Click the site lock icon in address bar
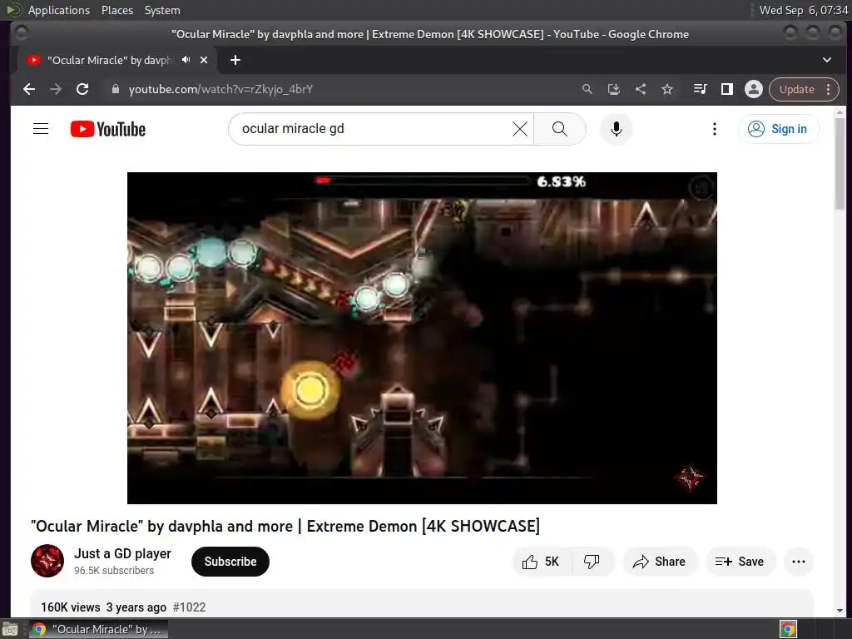Image resolution: width=852 pixels, height=639 pixels. [115, 89]
